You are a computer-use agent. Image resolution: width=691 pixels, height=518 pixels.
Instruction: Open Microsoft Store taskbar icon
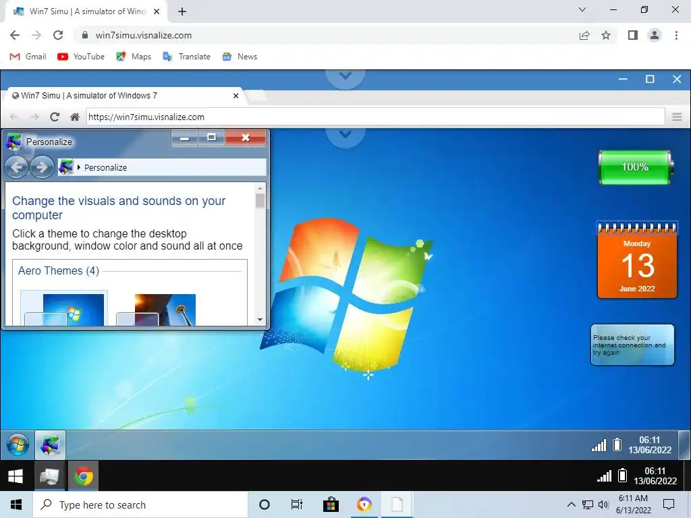331,505
